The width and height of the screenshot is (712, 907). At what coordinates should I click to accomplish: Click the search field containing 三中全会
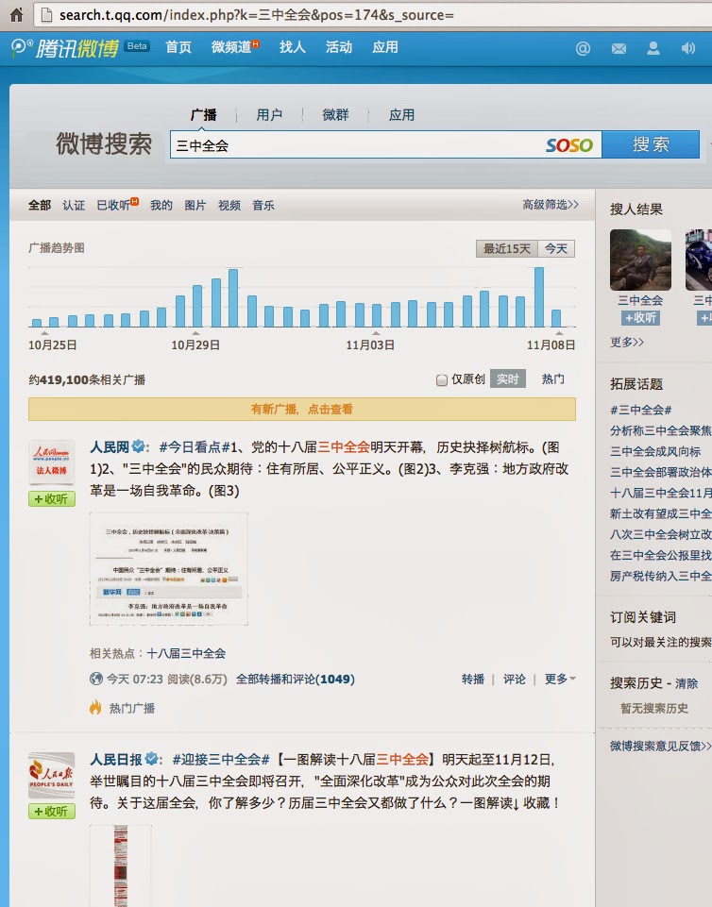point(359,144)
